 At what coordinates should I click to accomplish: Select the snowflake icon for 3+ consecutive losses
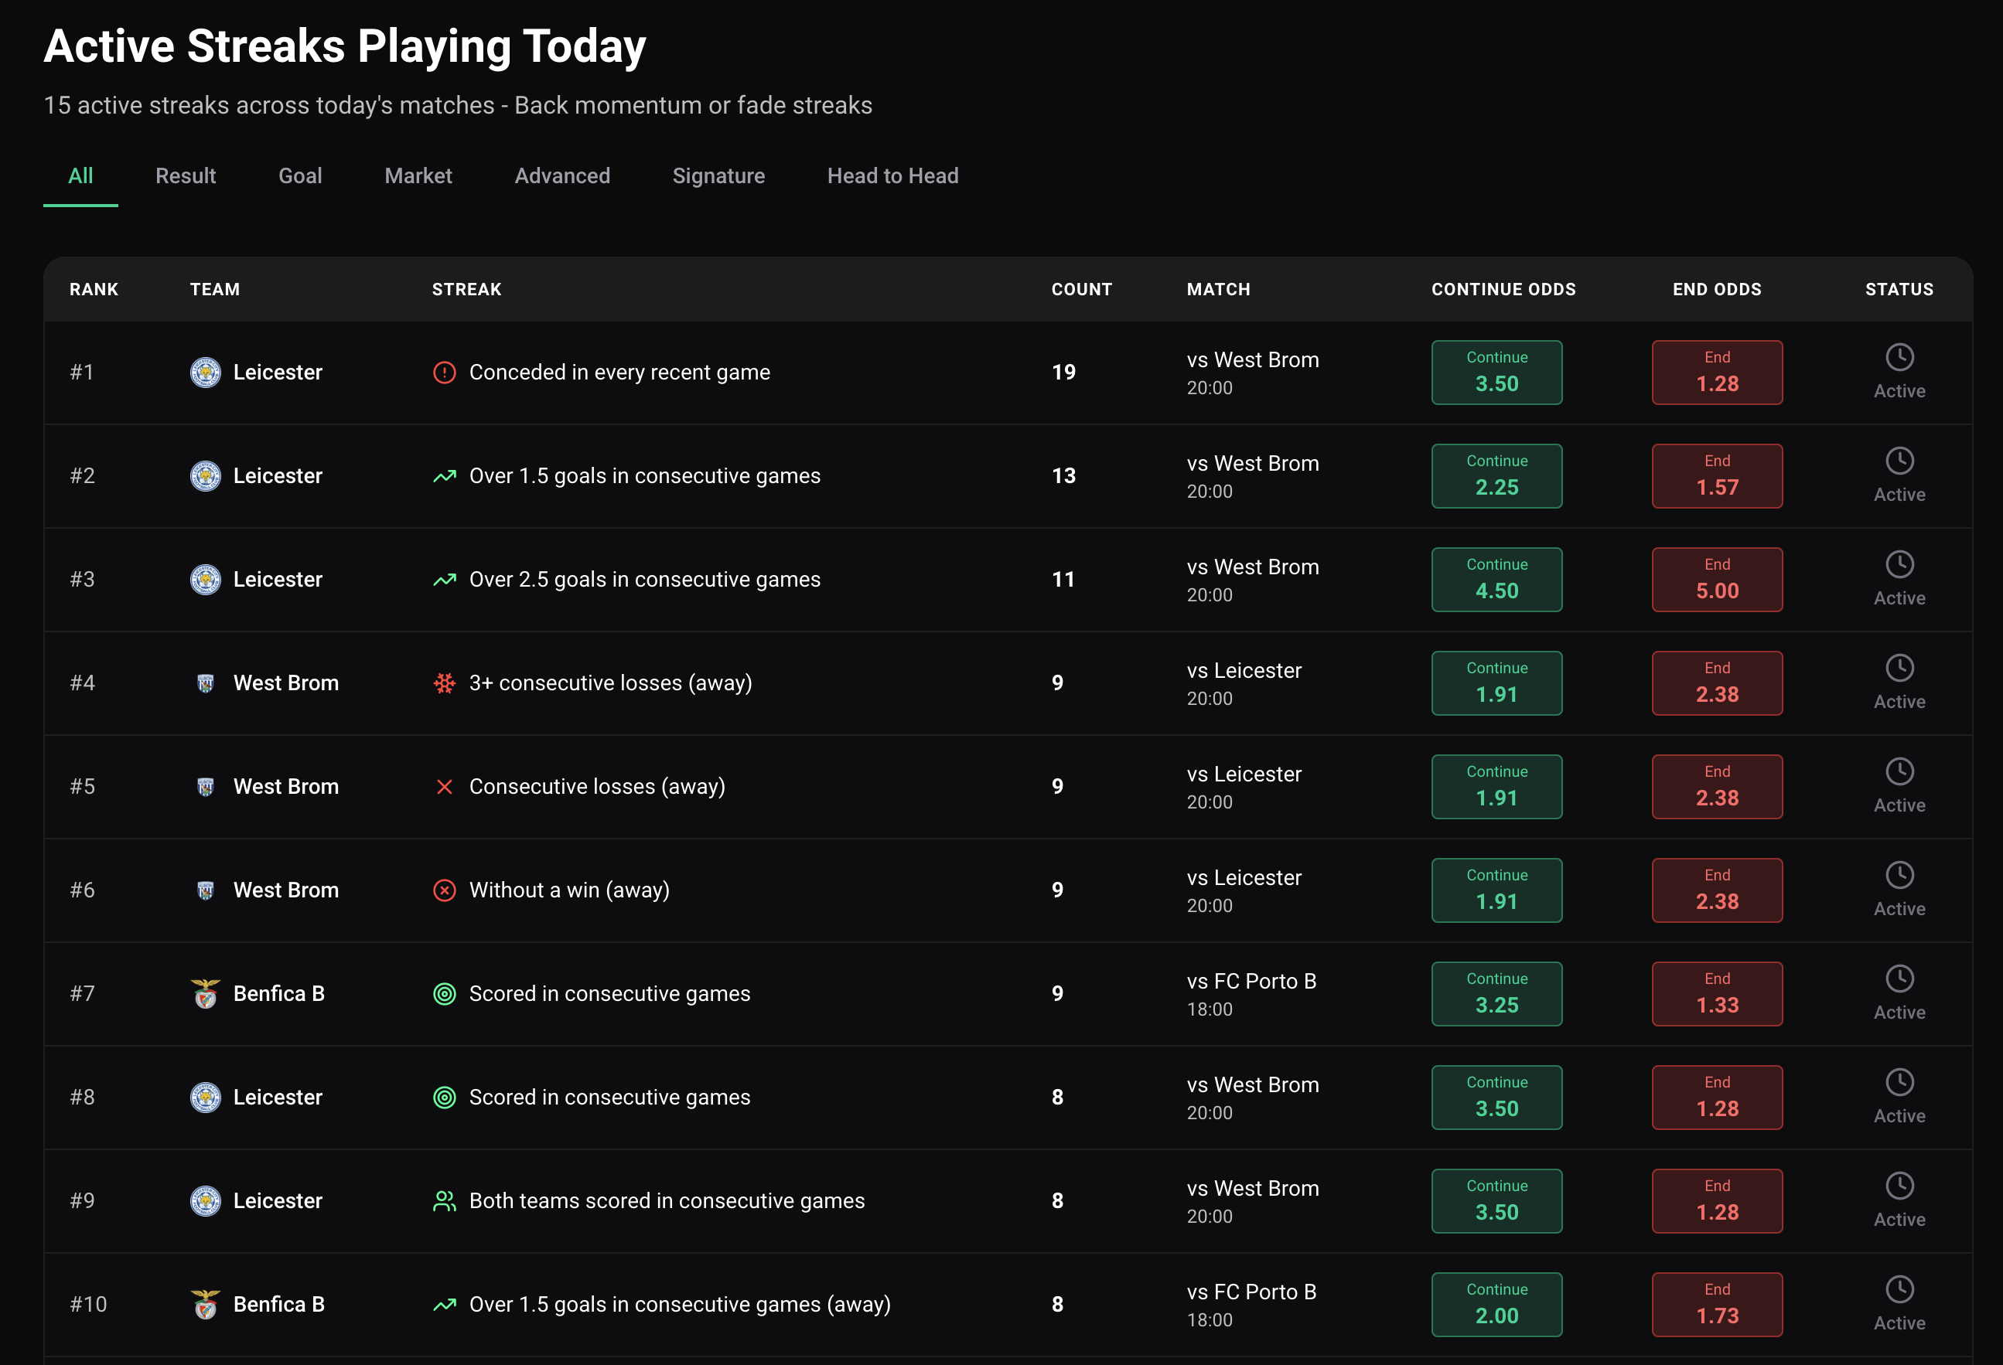pyautogui.click(x=445, y=683)
